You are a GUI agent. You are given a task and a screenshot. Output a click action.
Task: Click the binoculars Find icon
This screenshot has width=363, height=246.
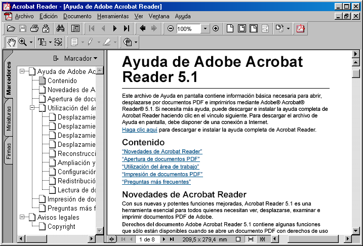60,29
